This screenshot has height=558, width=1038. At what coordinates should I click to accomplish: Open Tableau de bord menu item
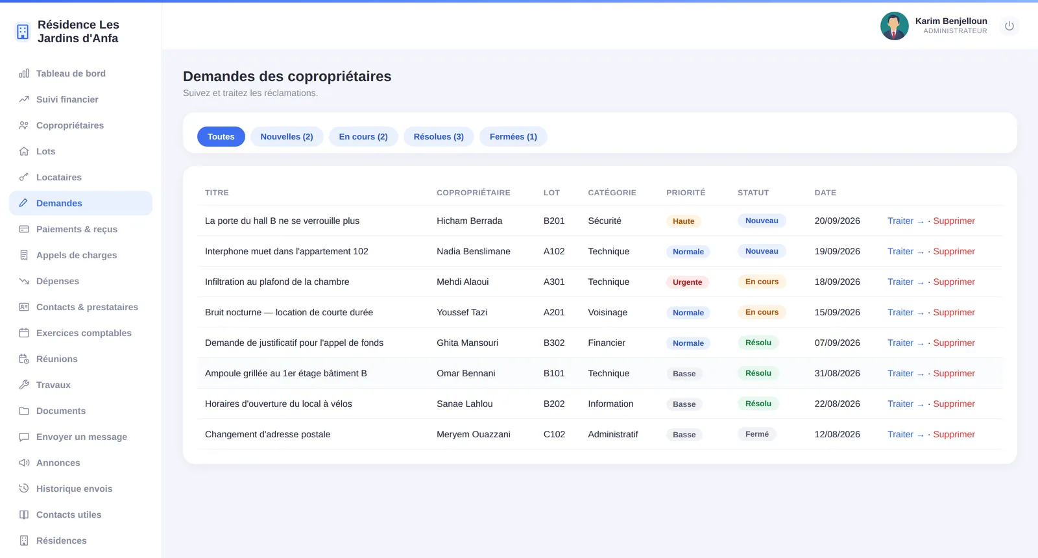pos(80,73)
